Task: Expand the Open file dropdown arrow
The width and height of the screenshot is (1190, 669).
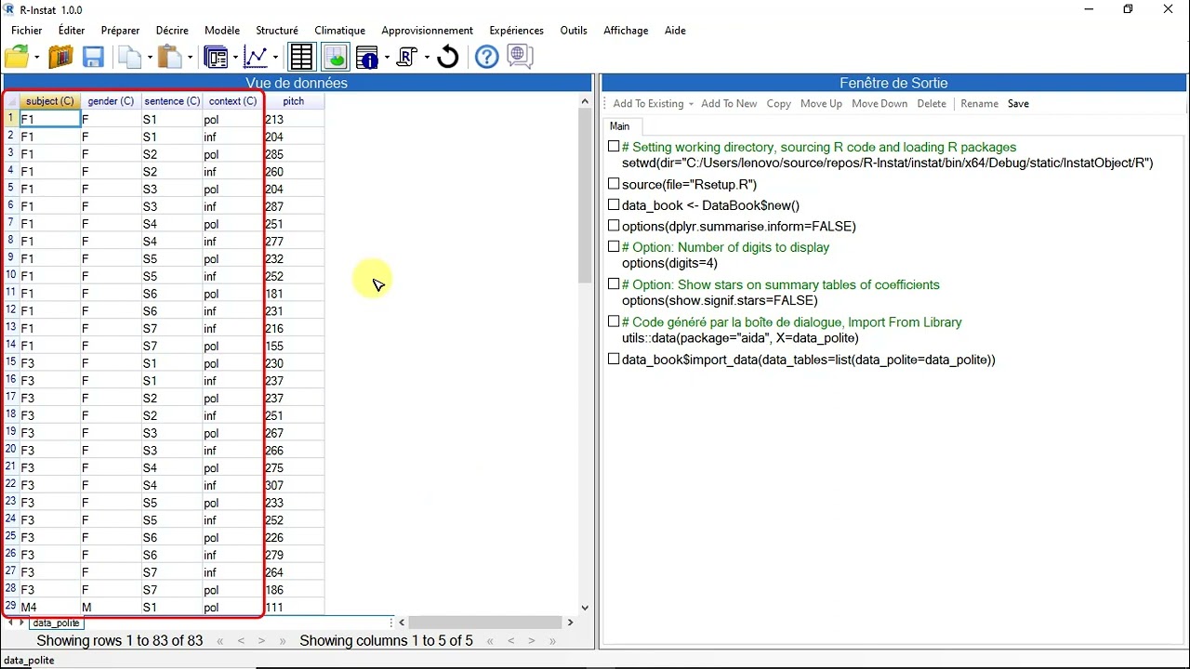Action: [x=36, y=58]
